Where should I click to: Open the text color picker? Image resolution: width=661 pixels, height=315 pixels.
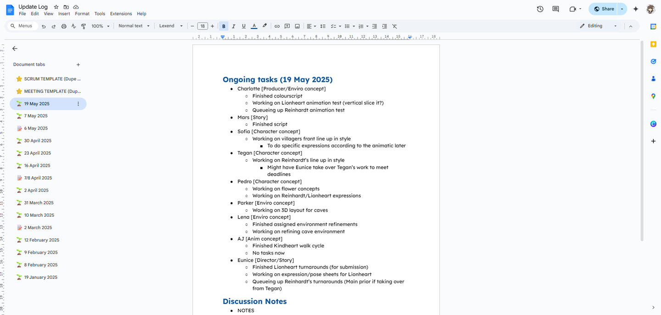pyautogui.click(x=254, y=26)
